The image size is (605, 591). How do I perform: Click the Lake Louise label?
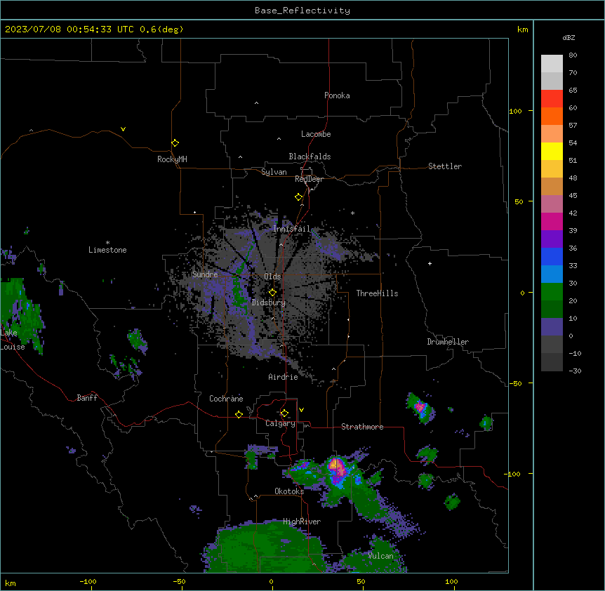coord(13,340)
